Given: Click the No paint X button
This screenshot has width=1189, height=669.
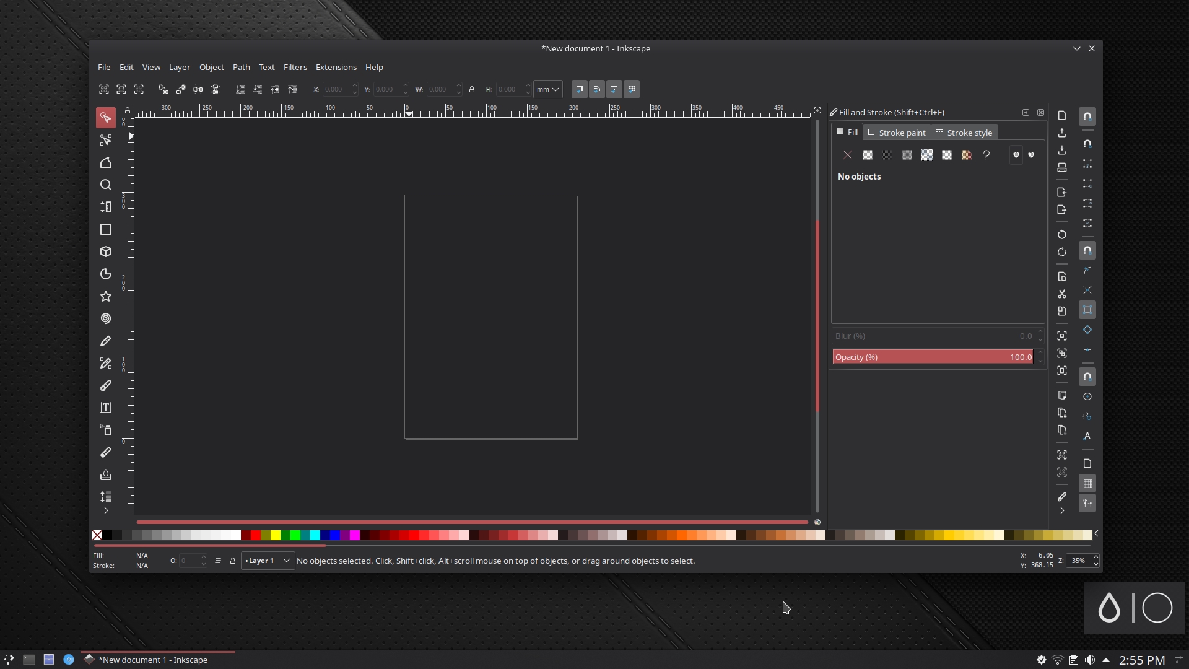Looking at the screenshot, I should pos(848,155).
